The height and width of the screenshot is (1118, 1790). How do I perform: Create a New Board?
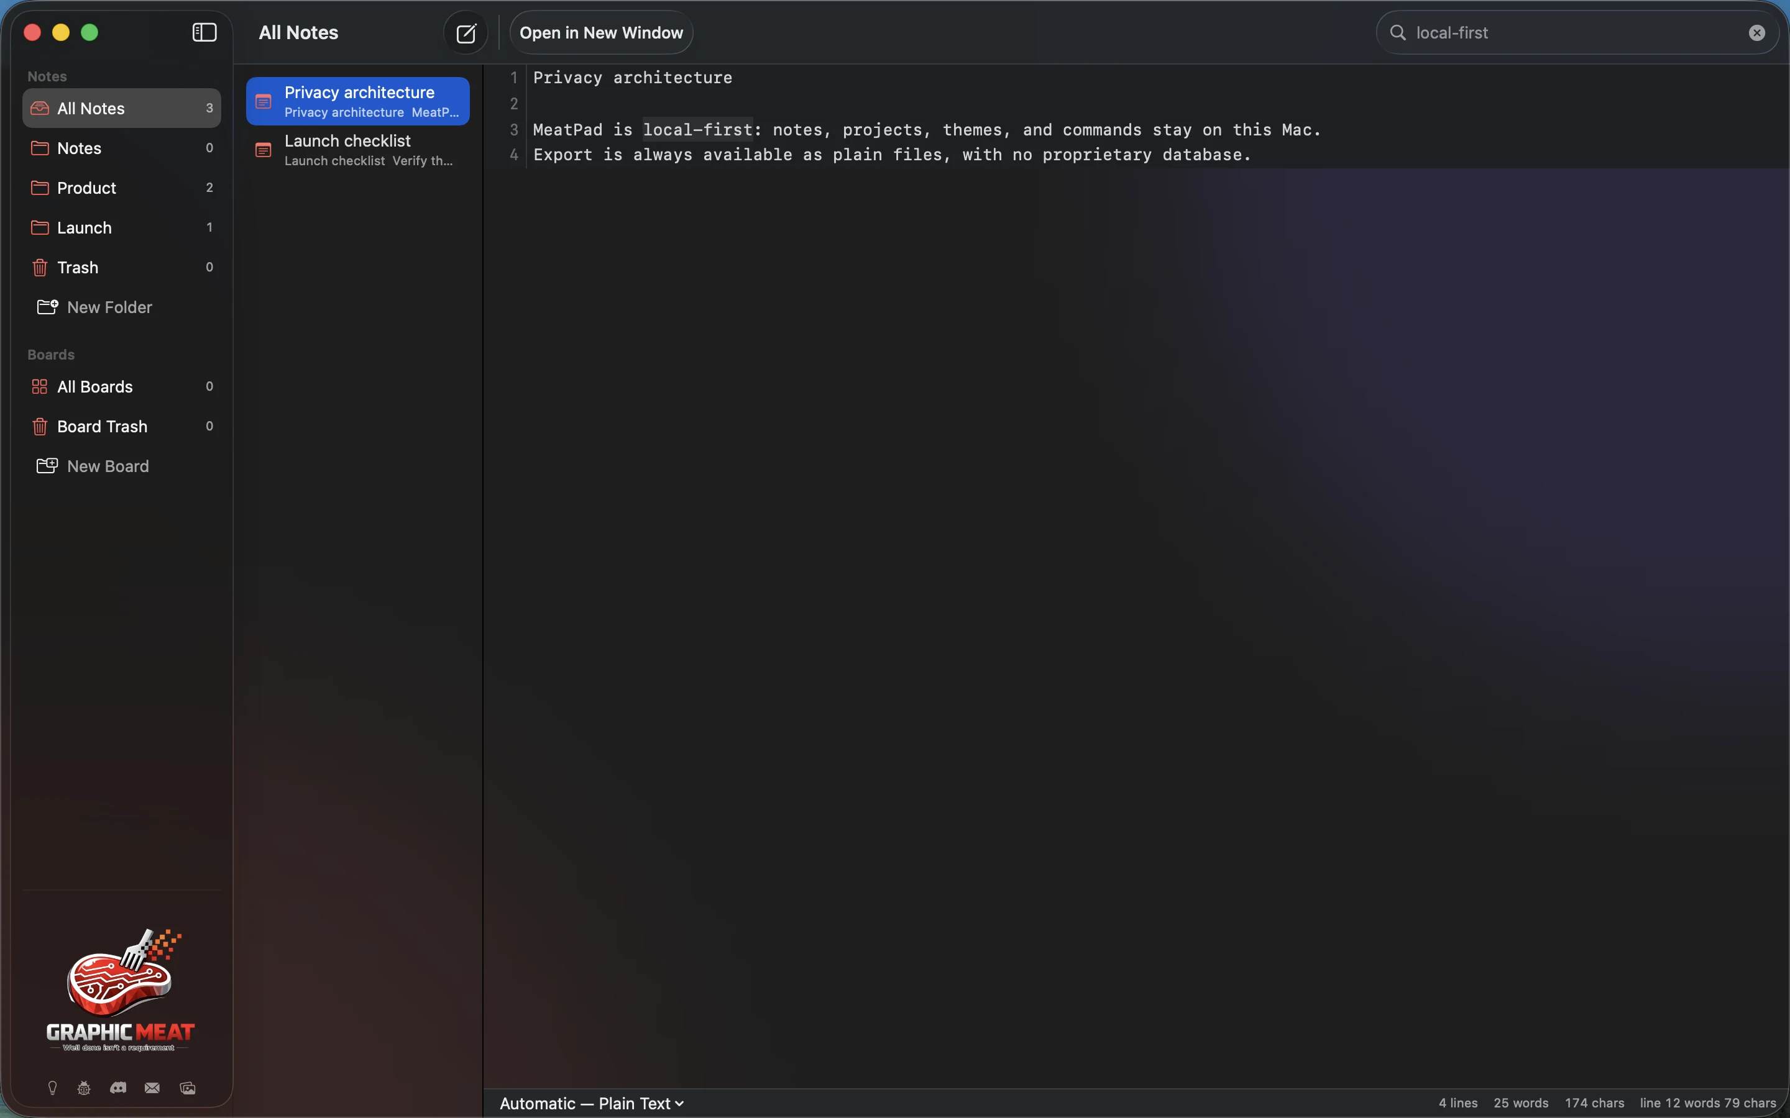[93, 466]
